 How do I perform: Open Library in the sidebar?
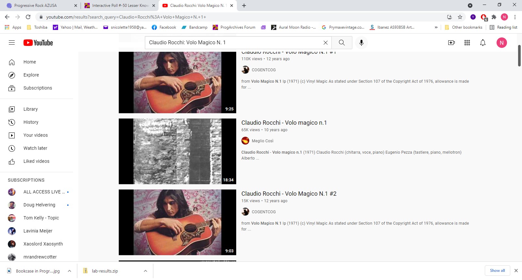tap(37, 109)
